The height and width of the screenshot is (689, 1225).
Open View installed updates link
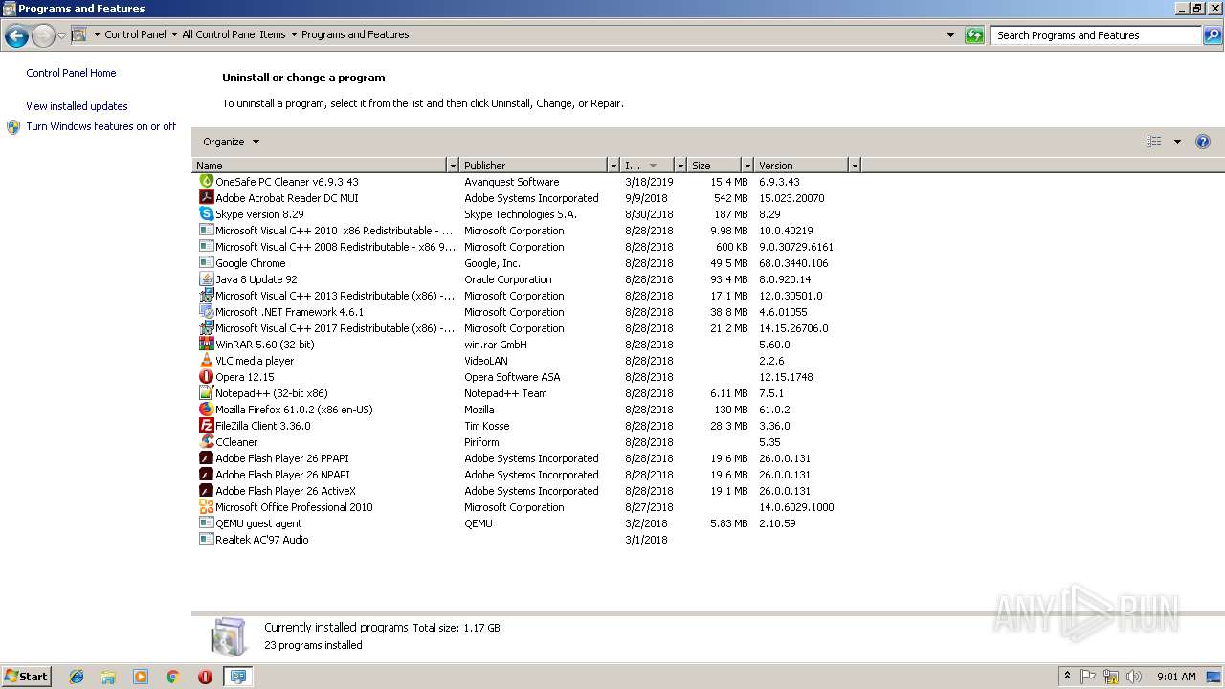tap(77, 106)
